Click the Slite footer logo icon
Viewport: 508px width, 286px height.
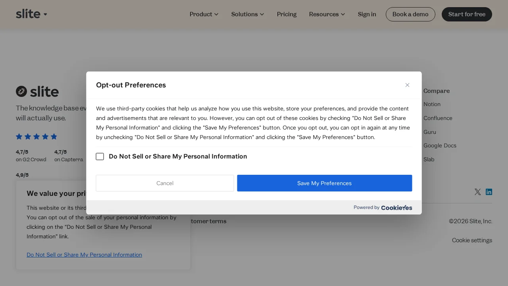(x=21, y=91)
